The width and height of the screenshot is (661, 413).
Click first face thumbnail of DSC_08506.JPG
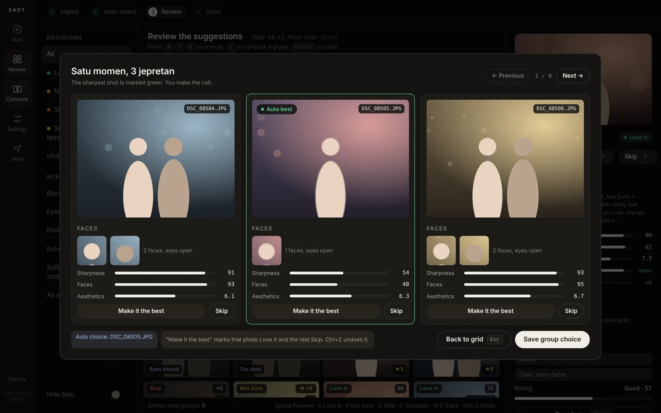click(x=441, y=251)
